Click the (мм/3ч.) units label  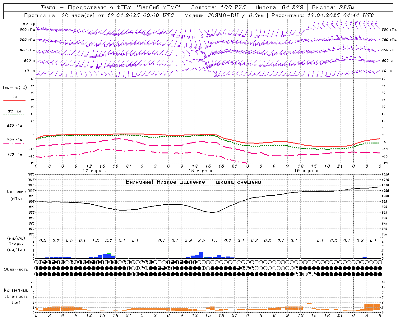[16, 238]
